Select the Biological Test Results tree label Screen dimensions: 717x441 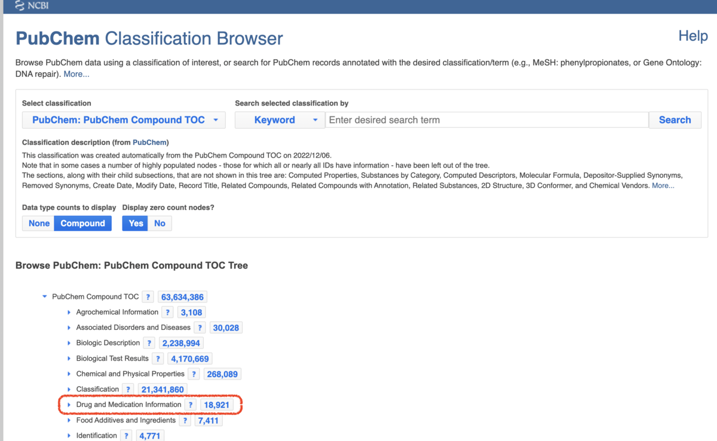click(x=112, y=358)
